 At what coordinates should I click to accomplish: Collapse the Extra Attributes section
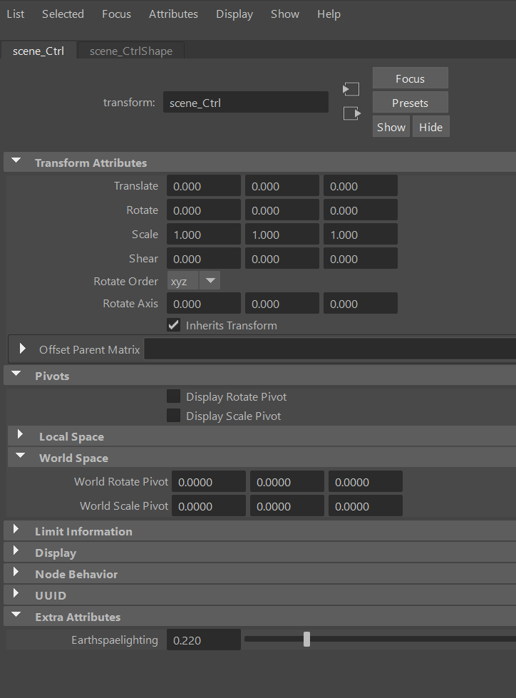tap(16, 617)
